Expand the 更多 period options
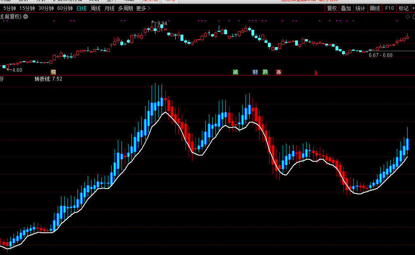The image size is (415, 255). tap(143, 8)
